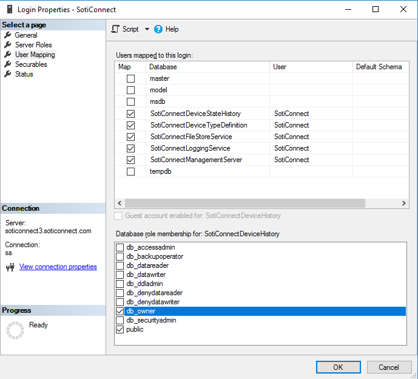Uncheck Map for SotiConnectManagementServer
This screenshot has width=418, height=379.
[x=130, y=160]
